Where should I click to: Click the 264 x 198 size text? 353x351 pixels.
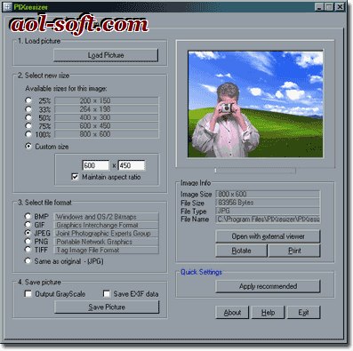95,109
